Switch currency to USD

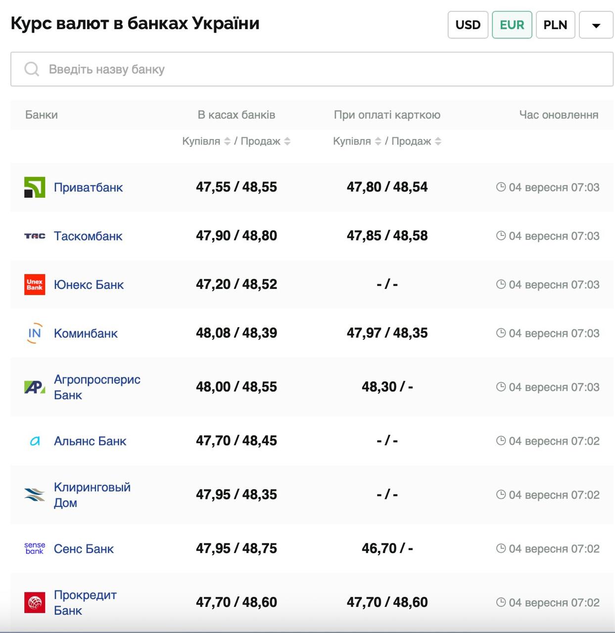[468, 25]
